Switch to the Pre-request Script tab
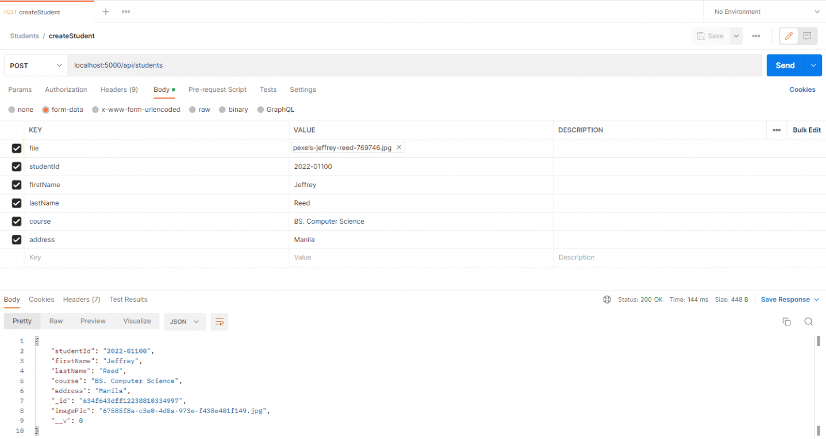This screenshot has height=439, width=826. click(217, 90)
